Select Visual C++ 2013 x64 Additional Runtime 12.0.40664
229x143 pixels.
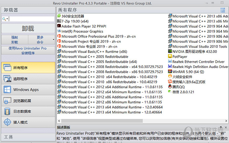coord(110,107)
